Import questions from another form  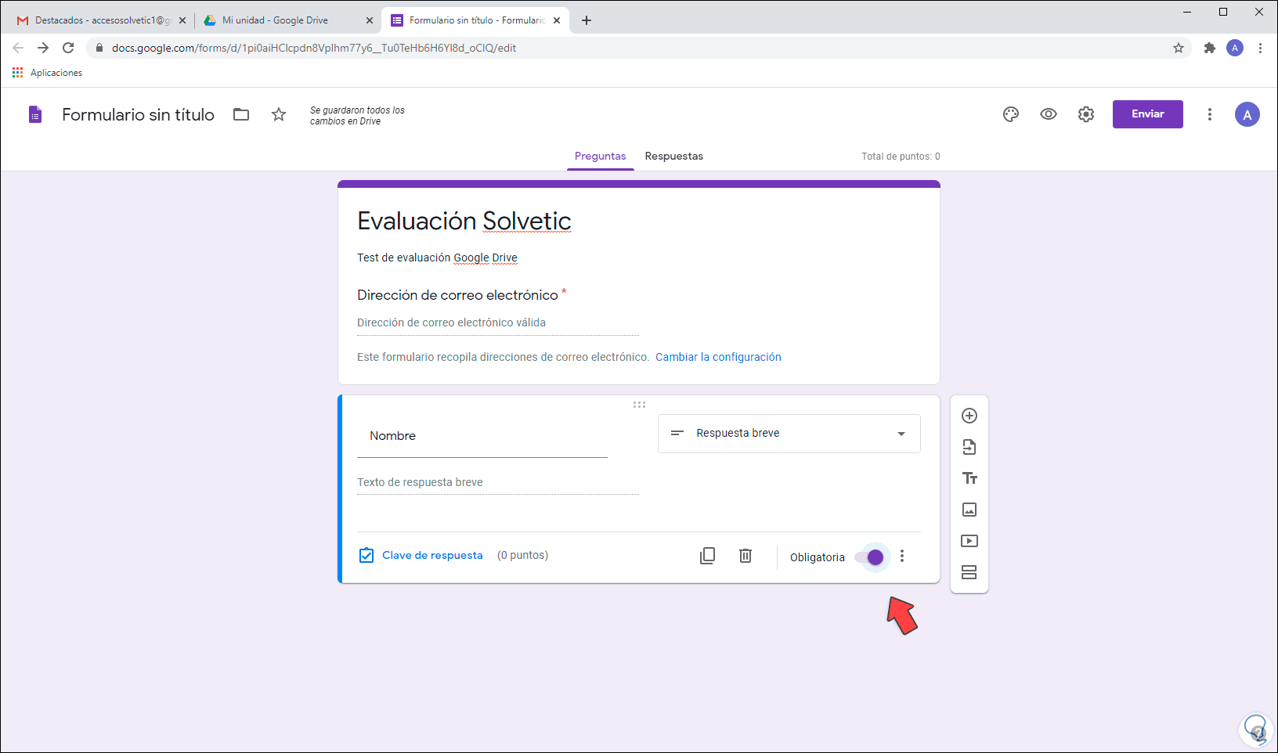point(969,447)
